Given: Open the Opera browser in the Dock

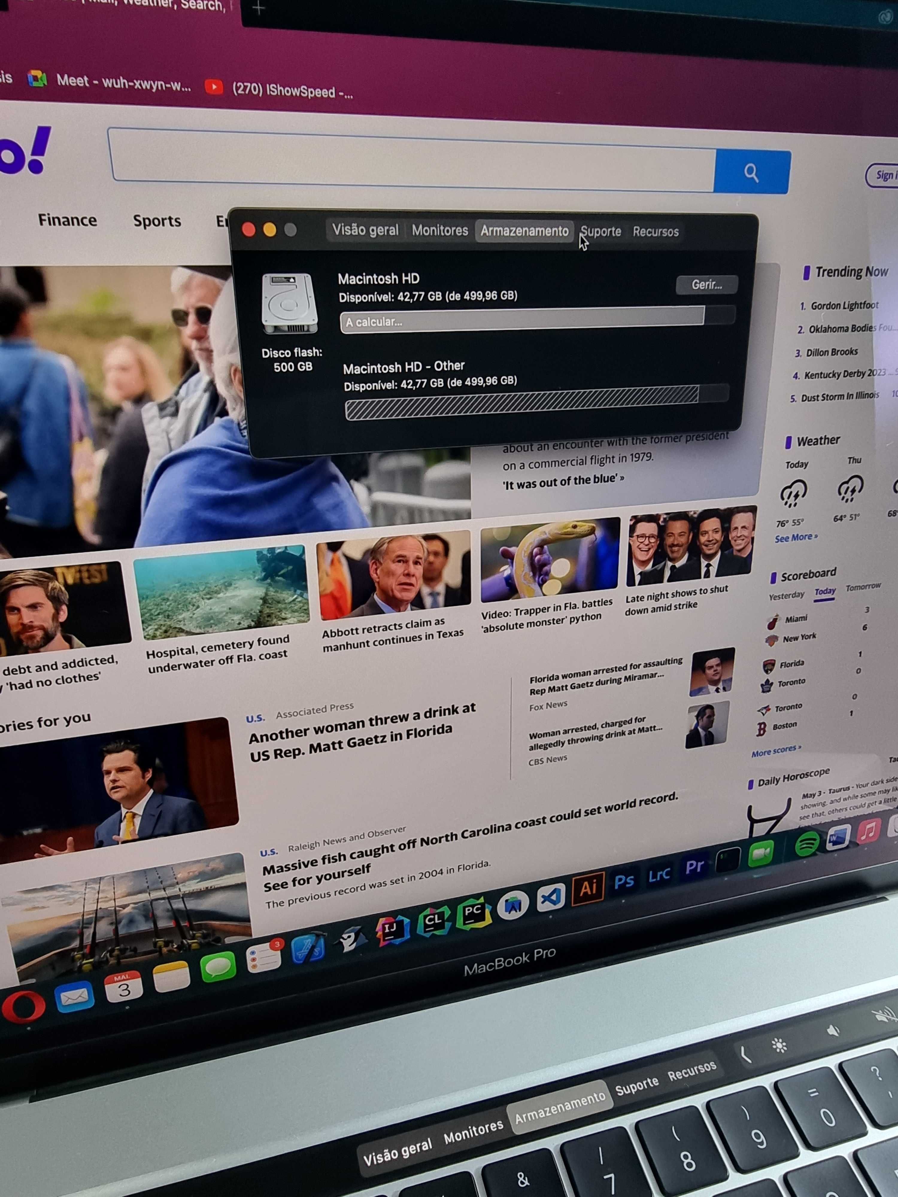Looking at the screenshot, I should click(x=23, y=1006).
